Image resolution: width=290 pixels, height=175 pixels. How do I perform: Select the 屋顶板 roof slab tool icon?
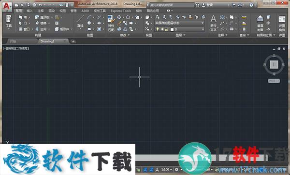click(x=37, y=17)
